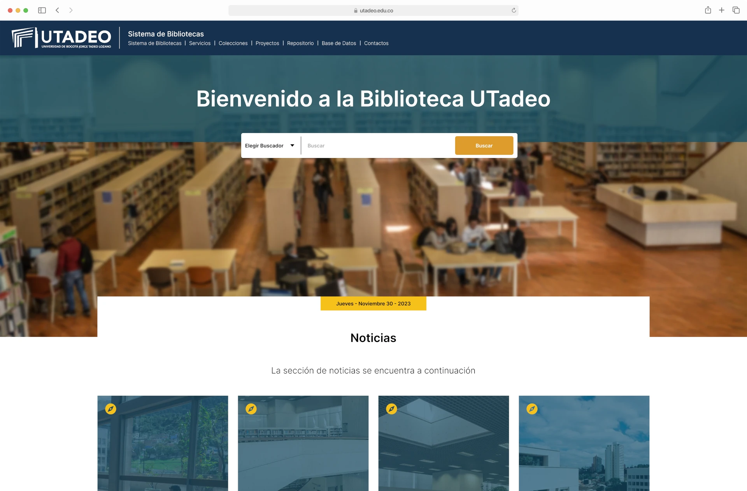
Task: Click the compass badge on the second news card
Action: (x=252, y=409)
